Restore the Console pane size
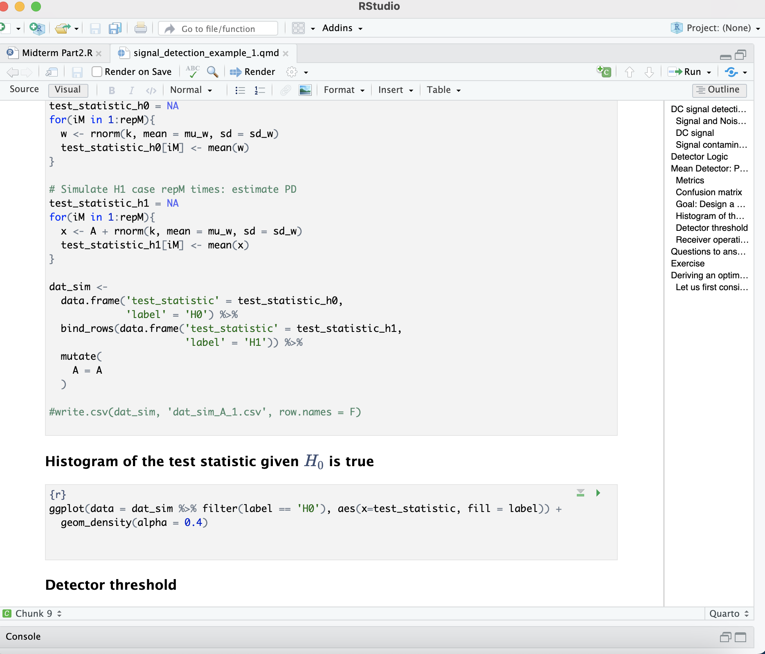The width and height of the screenshot is (765, 654). coord(725,637)
